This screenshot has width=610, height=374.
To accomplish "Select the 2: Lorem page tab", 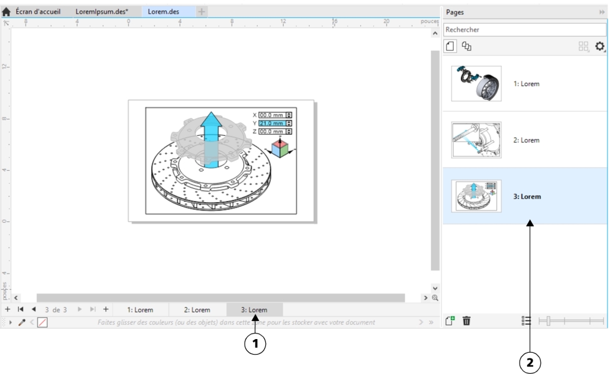I will coord(197,309).
